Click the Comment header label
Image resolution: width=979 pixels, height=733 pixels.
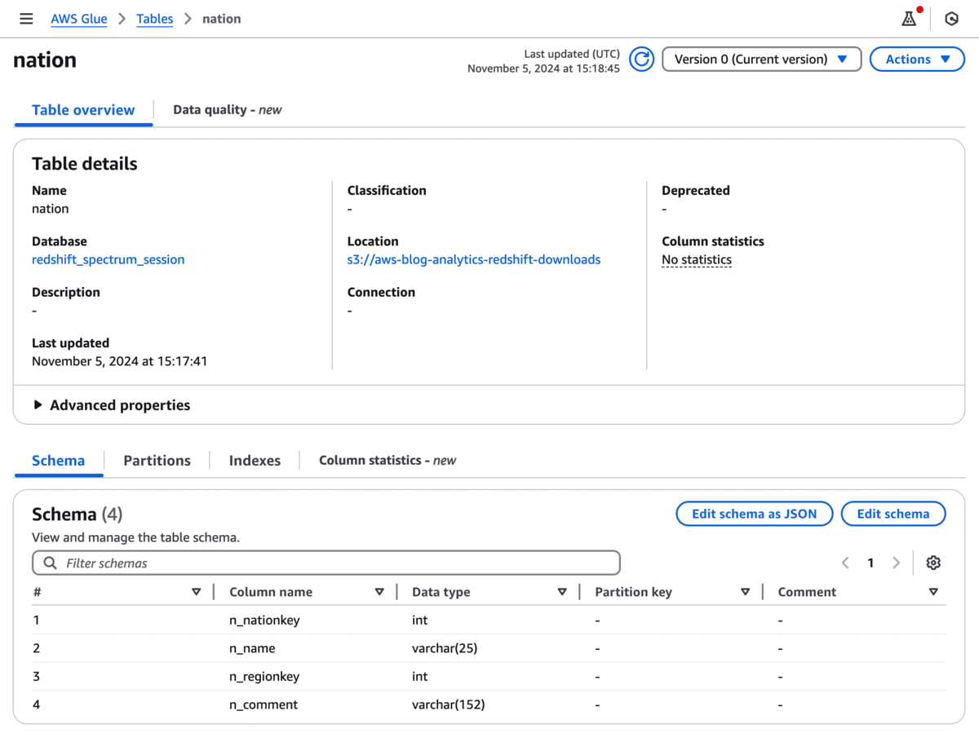point(808,592)
